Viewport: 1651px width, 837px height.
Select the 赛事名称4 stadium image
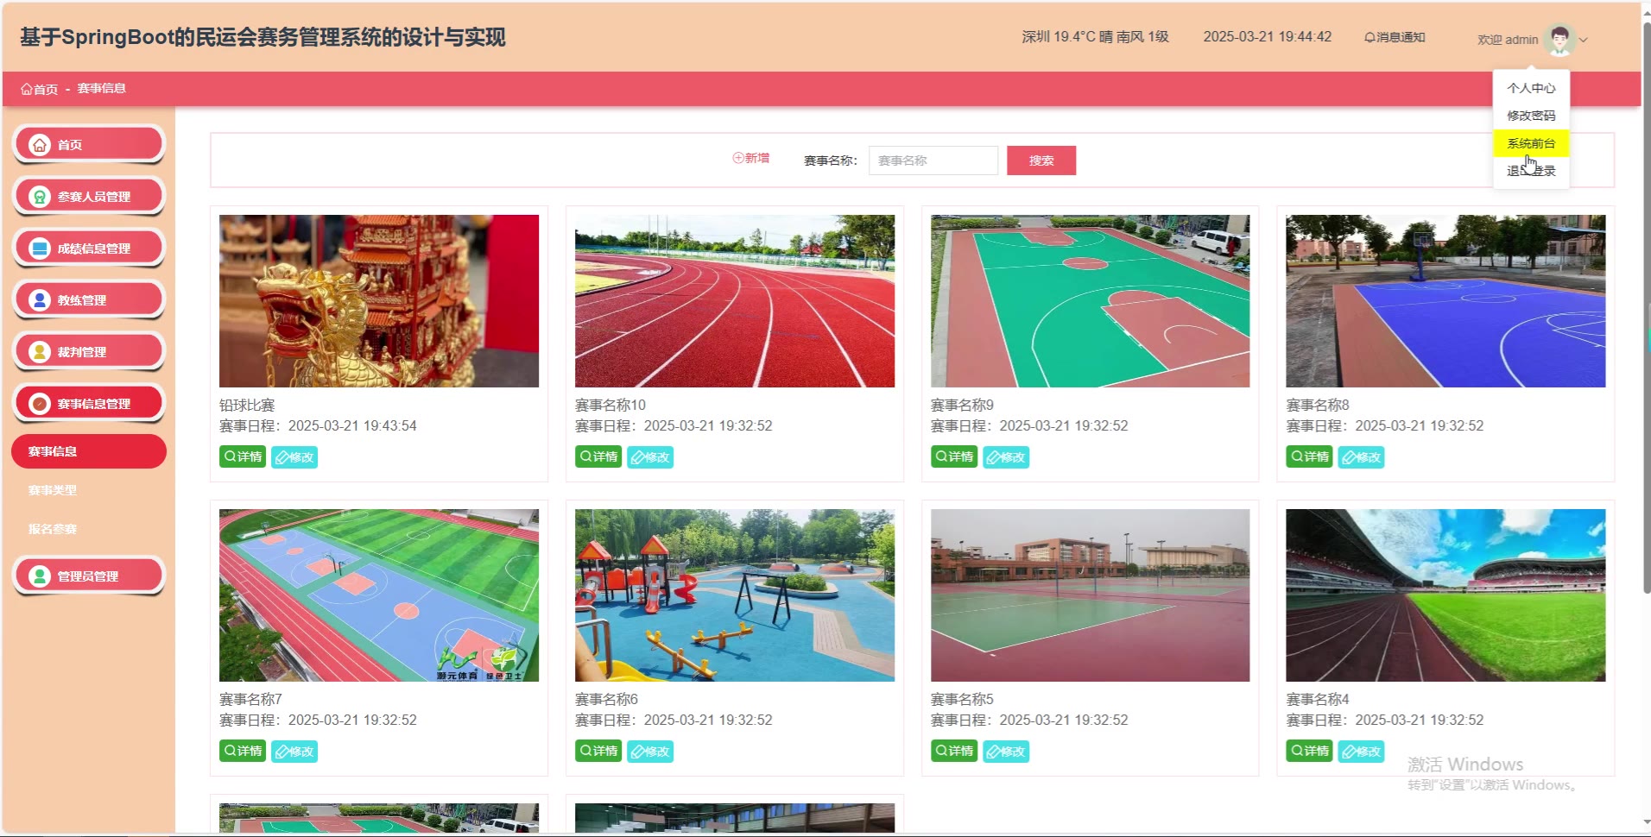pyautogui.click(x=1445, y=595)
